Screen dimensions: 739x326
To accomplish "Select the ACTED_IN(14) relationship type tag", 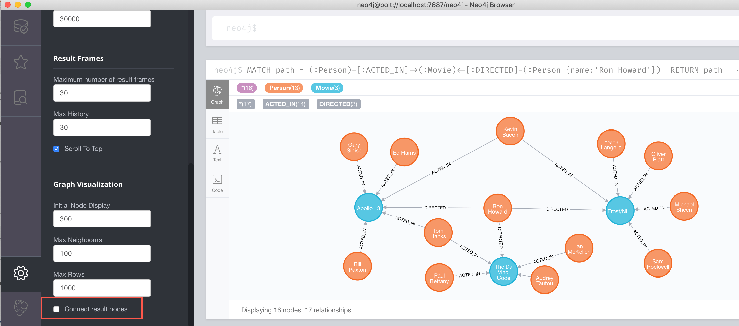I will pyautogui.click(x=285, y=104).
